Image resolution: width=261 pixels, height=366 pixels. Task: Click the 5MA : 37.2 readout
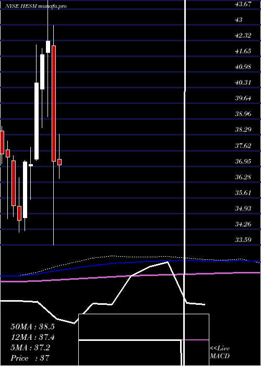30,348
